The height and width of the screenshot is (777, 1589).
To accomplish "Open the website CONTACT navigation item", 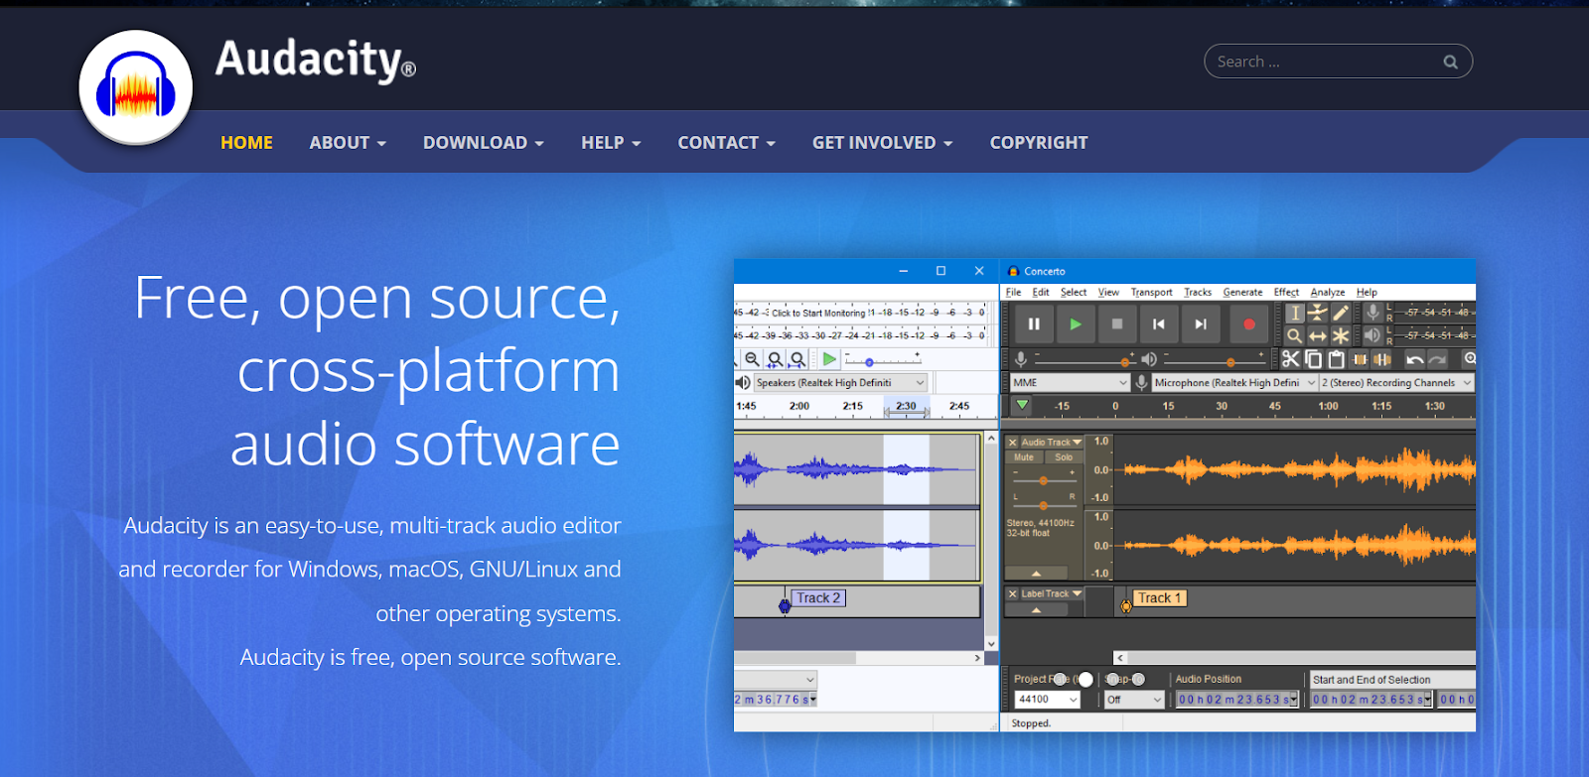I will (727, 143).
